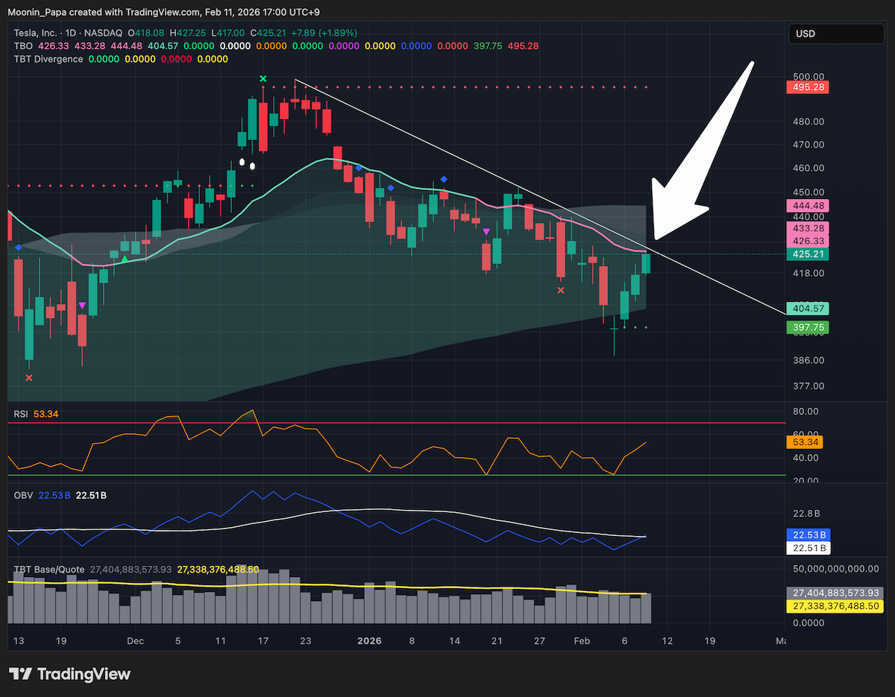Click the 377.00 price axis tick
Image resolution: width=895 pixels, height=697 pixels.
point(808,386)
